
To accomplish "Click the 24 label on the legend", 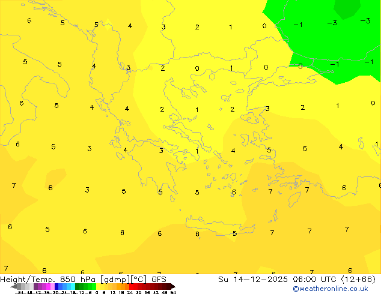I will click(x=130, y=292).
